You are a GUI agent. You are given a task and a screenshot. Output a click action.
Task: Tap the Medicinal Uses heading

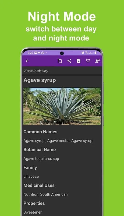pos(39,185)
